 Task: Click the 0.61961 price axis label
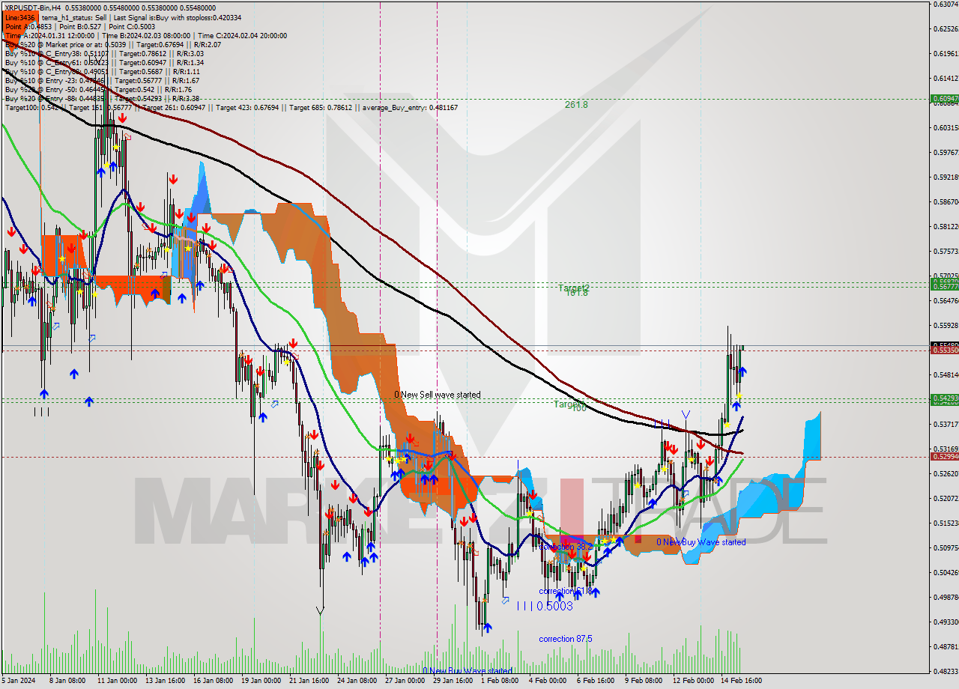pos(946,54)
